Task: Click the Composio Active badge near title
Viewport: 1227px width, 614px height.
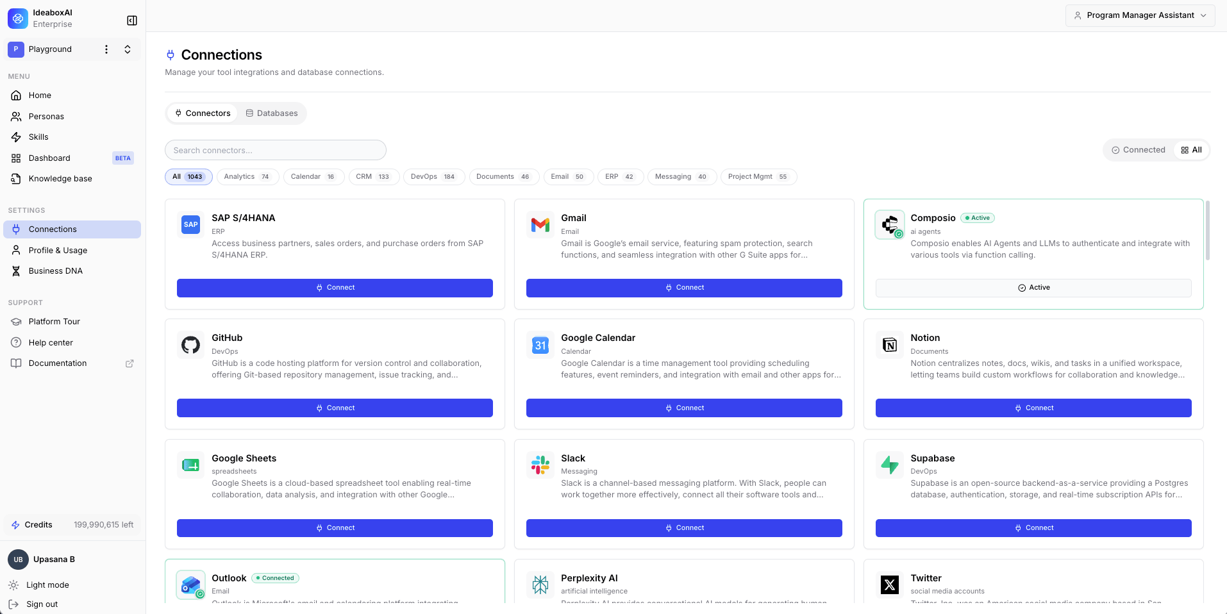Action: tap(977, 218)
